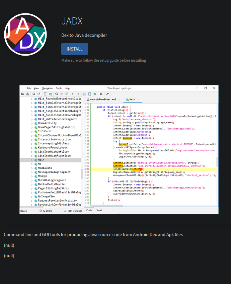The width and height of the screenshot is (231, 284).
Task: Click the open file folder toolbar icon
Action: (x=22, y=94)
